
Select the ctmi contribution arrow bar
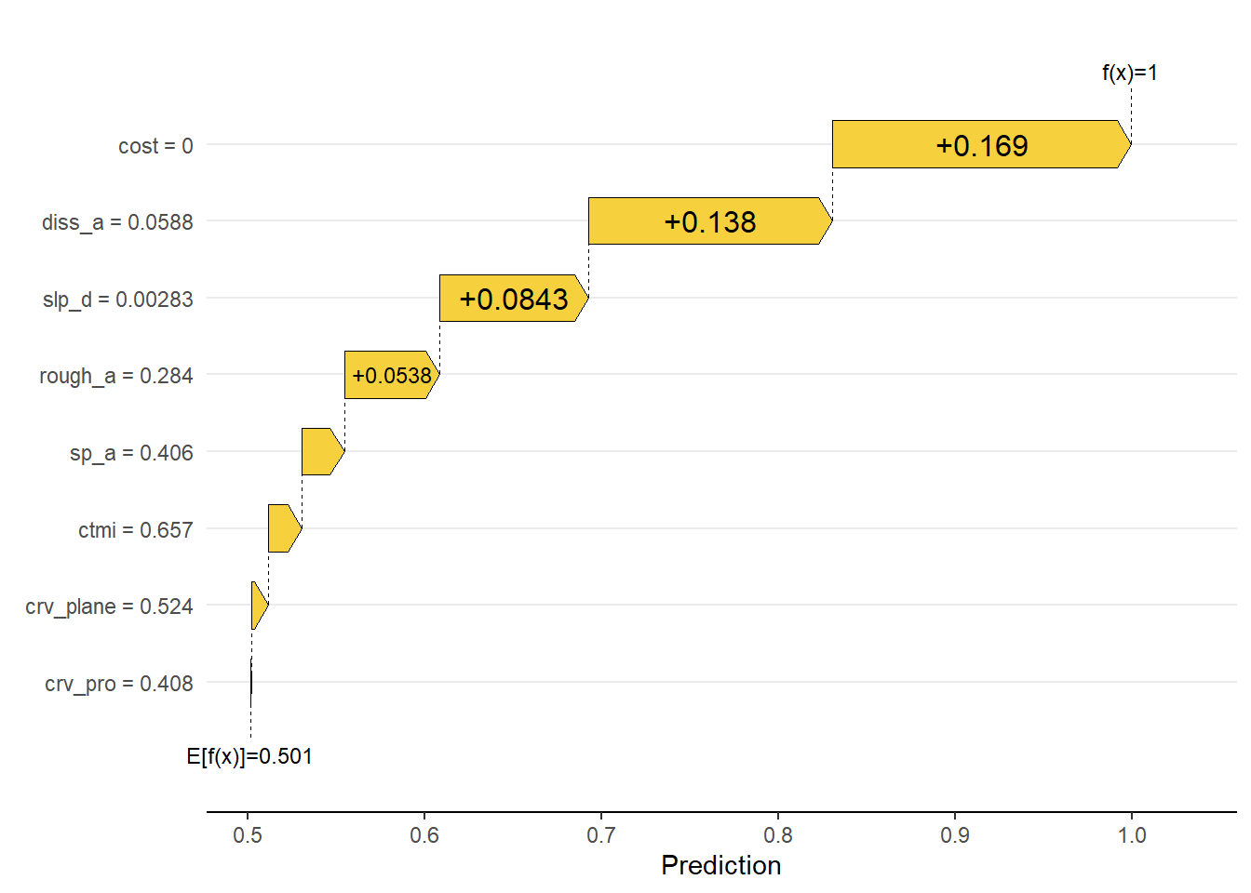click(283, 528)
